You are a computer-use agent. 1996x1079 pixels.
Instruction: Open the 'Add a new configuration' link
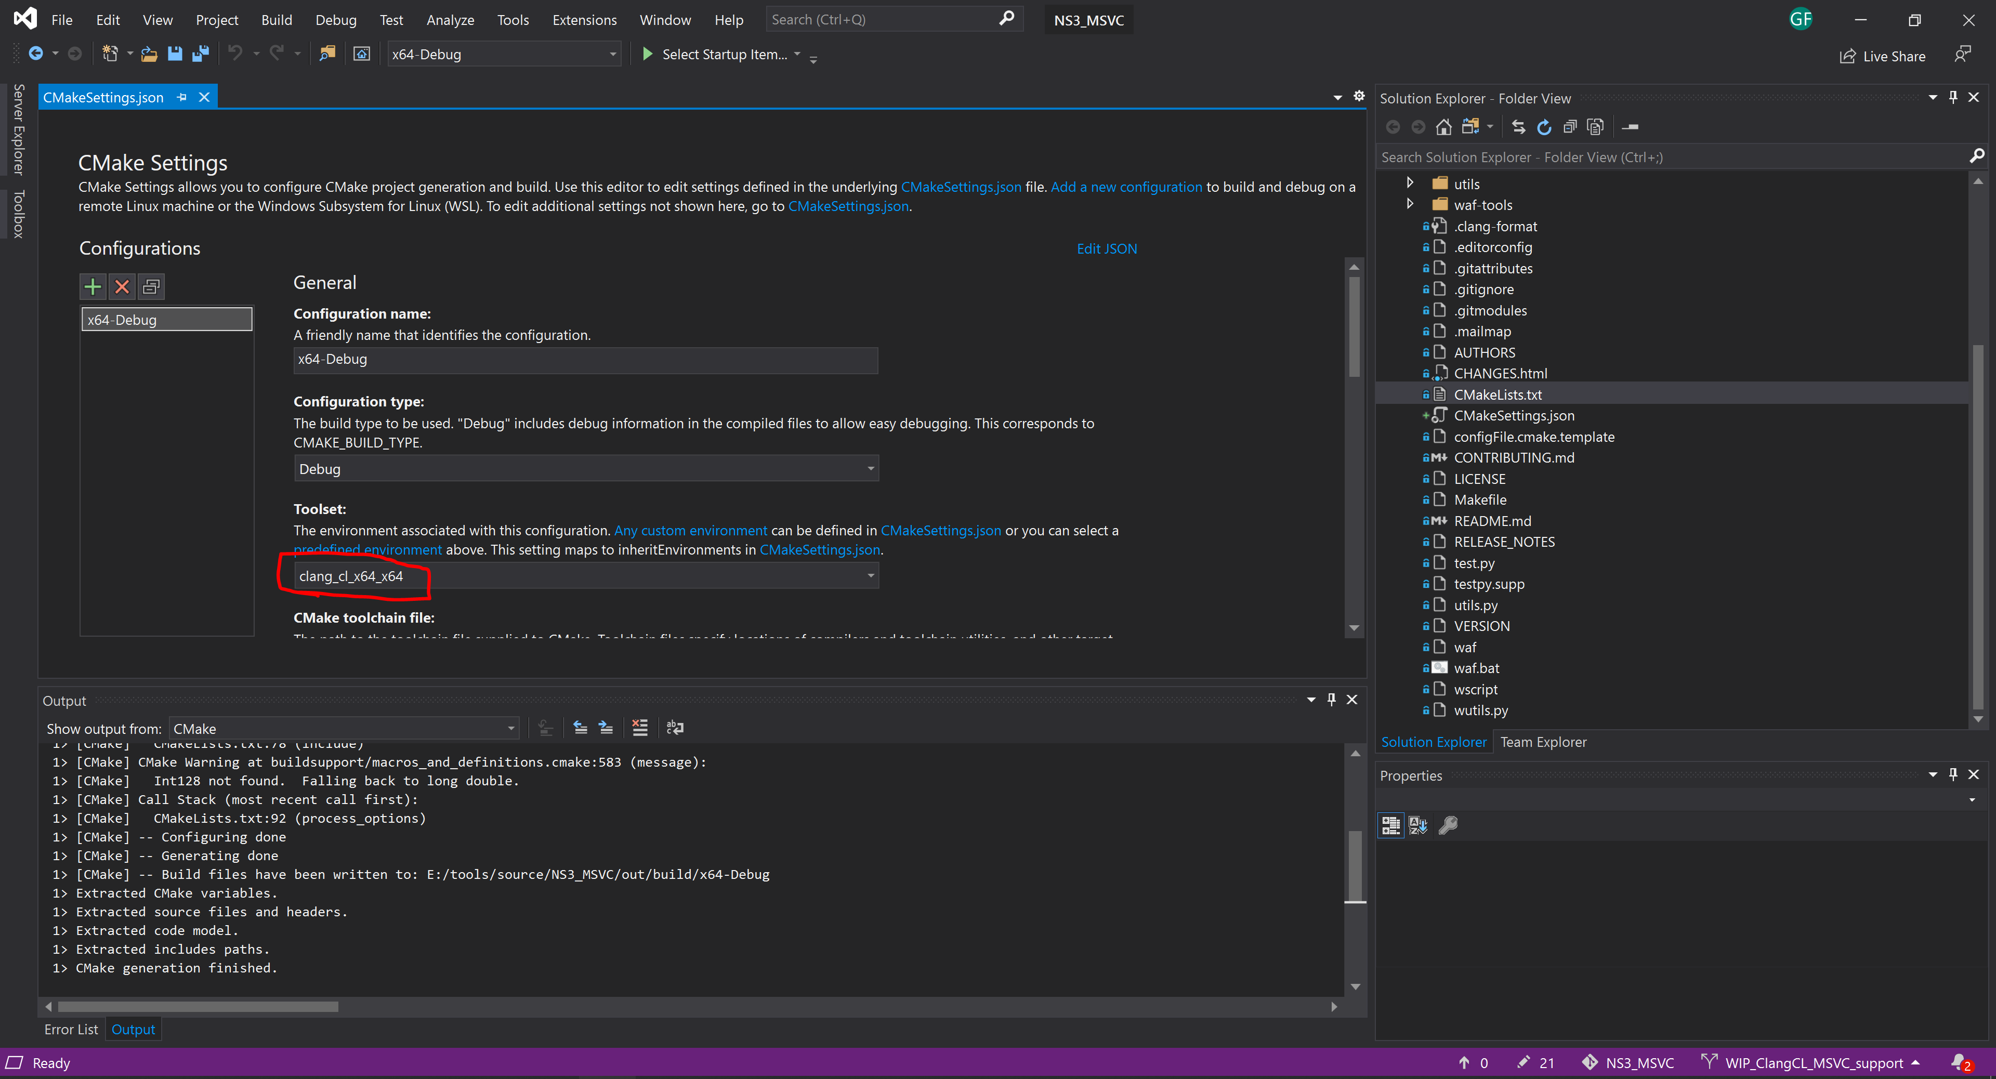pos(1125,187)
